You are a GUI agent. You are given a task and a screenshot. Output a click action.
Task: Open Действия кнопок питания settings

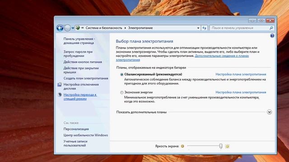tap(83, 62)
